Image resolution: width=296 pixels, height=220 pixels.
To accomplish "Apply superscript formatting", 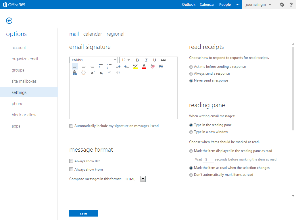I will 93,73.
